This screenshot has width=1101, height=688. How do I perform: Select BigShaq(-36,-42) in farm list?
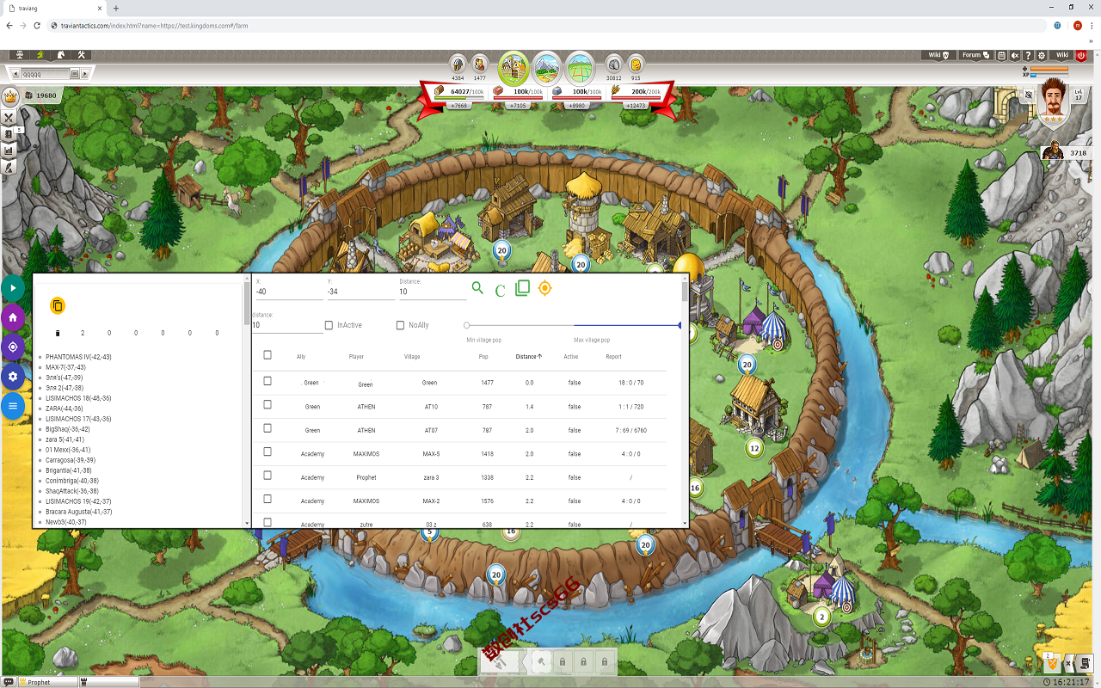pyautogui.click(x=68, y=429)
